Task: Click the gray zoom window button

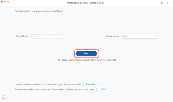Action: 8,2
